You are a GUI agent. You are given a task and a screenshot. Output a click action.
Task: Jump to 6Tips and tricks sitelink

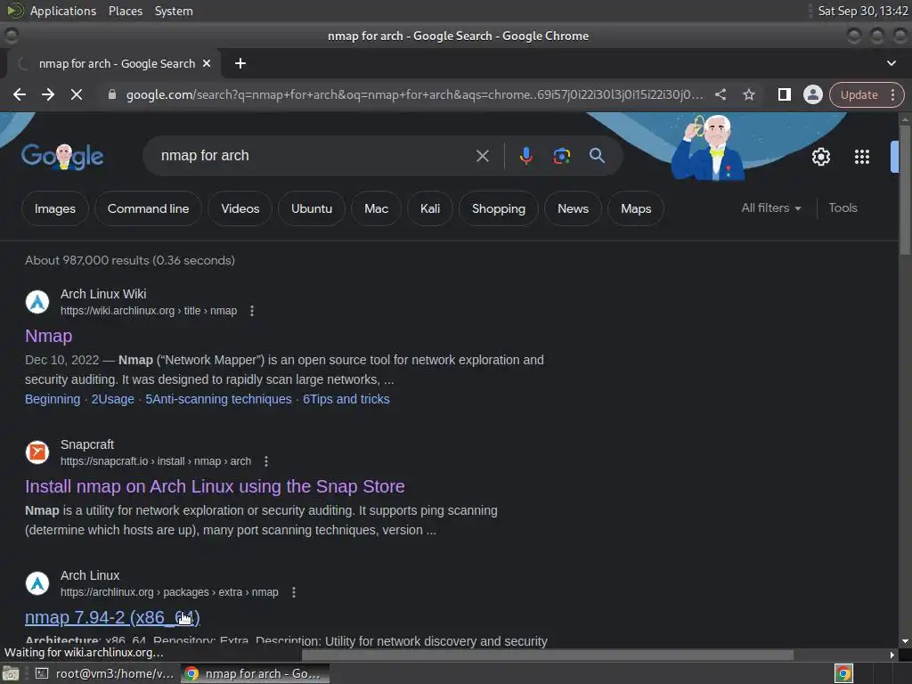coord(346,399)
